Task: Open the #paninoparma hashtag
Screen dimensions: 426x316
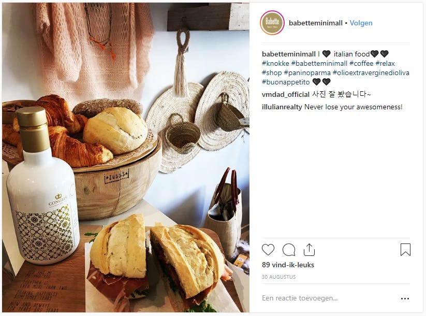Action: pyautogui.click(x=307, y=73)
